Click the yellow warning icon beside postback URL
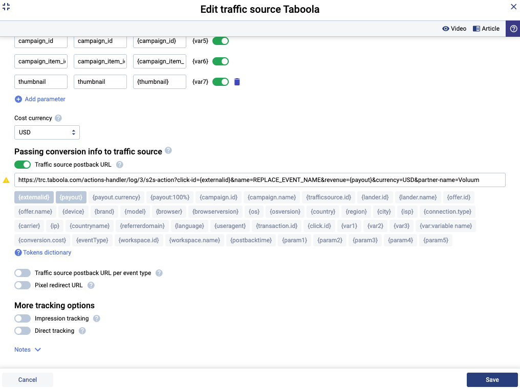520x389 pixels. (6, 180)
